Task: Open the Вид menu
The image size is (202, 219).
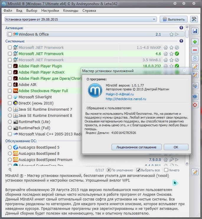Action: [x=19, y=11]
